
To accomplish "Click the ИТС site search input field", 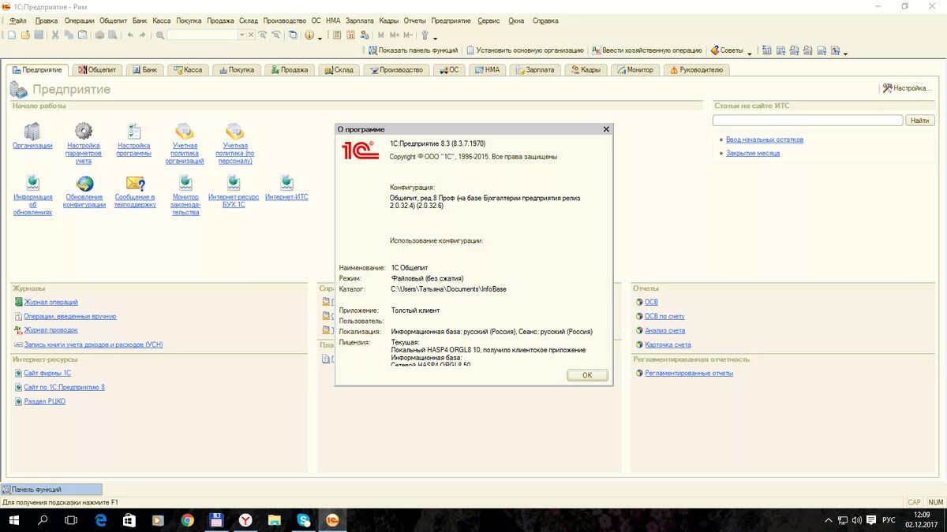I will 807,121.
